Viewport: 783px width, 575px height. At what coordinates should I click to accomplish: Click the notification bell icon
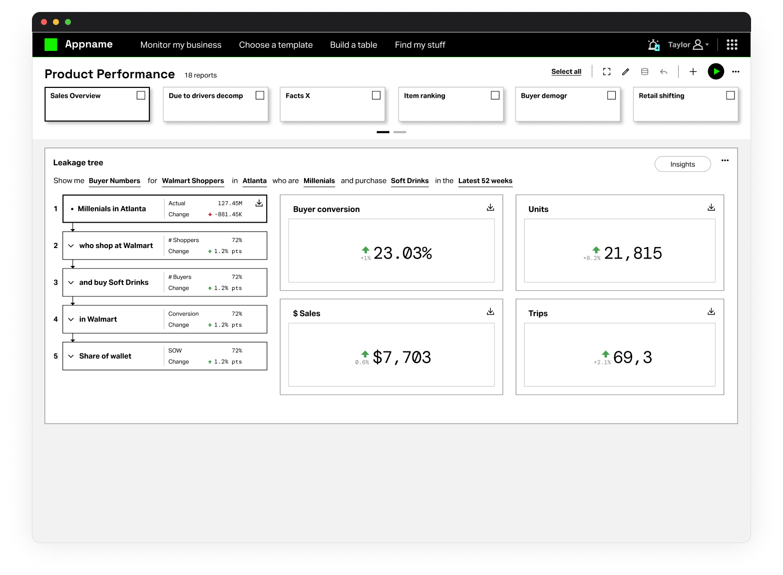653,45
